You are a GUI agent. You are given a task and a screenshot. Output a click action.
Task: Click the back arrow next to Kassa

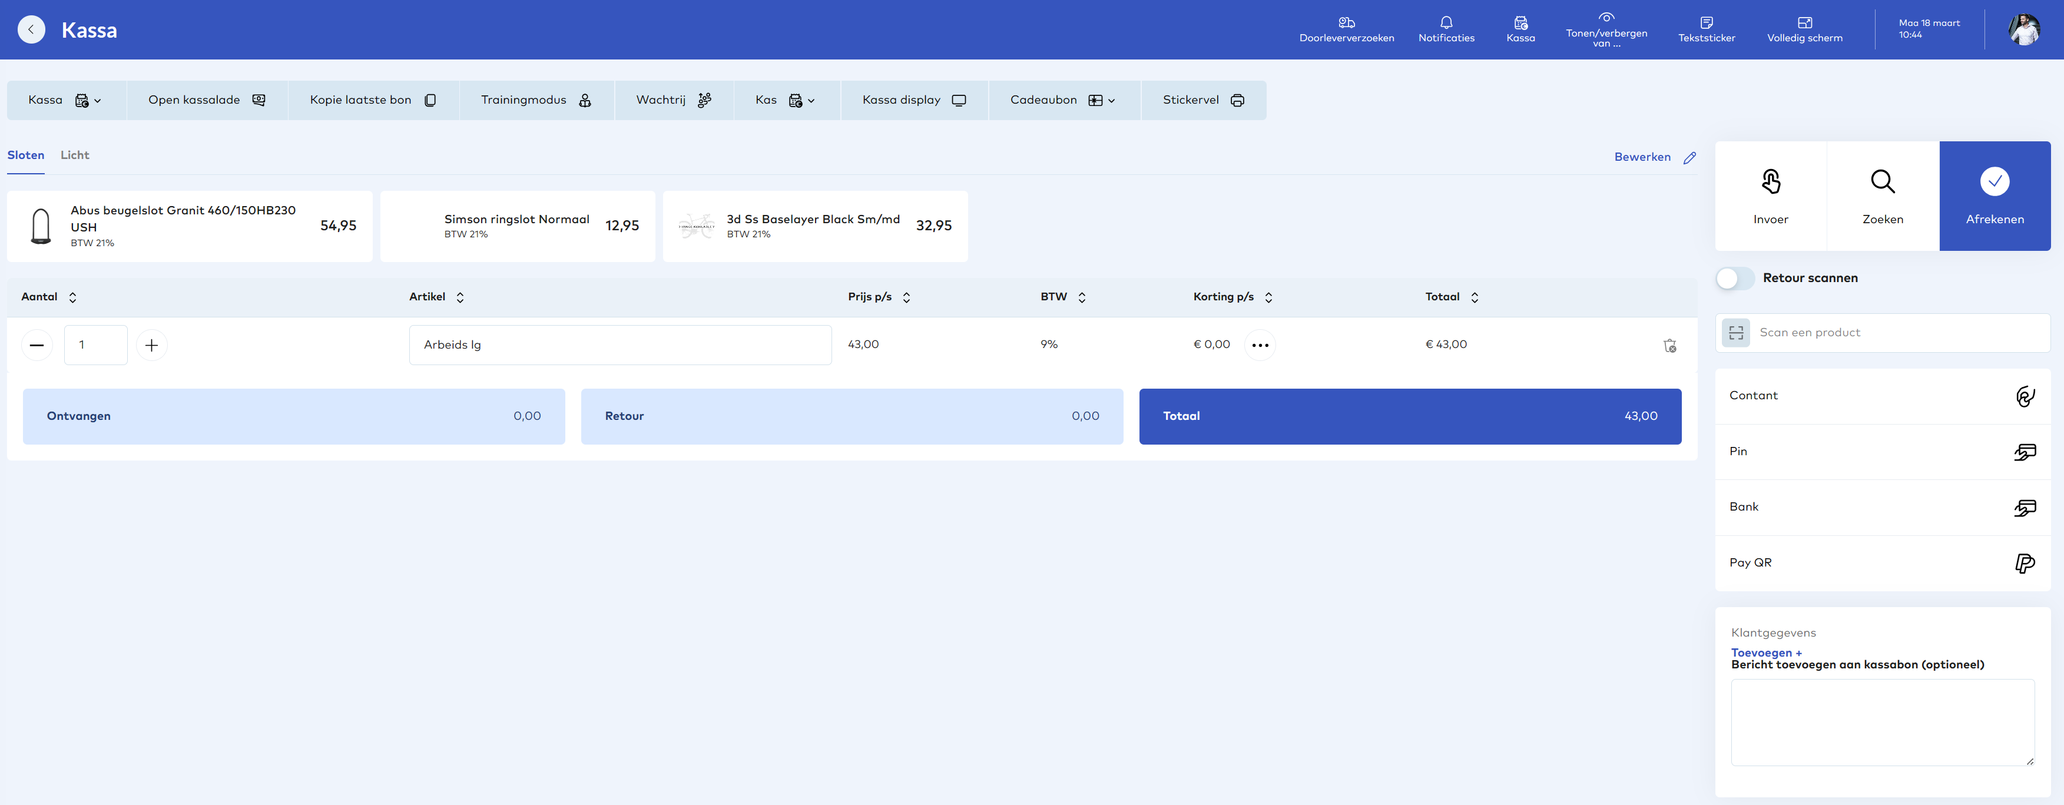[31, 29]
